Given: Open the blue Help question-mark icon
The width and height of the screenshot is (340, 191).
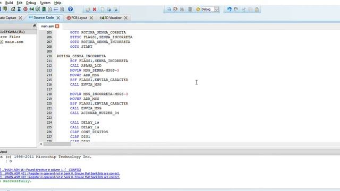Looking at the screenshot, I should pyautogui.click(x=70, y=9).
